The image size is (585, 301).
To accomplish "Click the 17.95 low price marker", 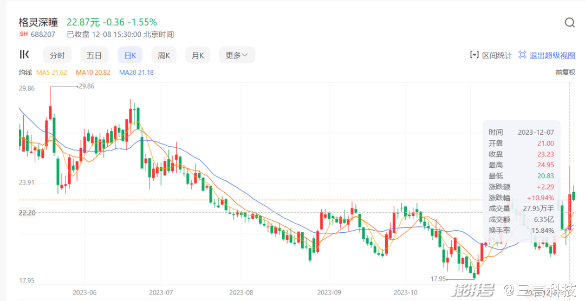I will pyautogui.click(x=438, y=279).
